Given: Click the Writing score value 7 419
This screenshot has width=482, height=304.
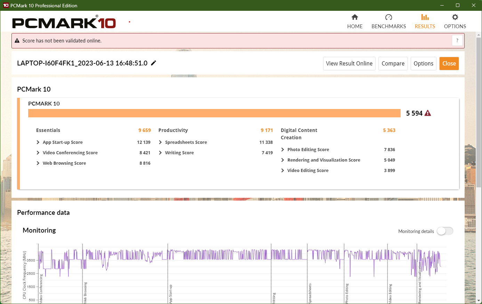Looking at the screenshot, I should pos(267,153).
